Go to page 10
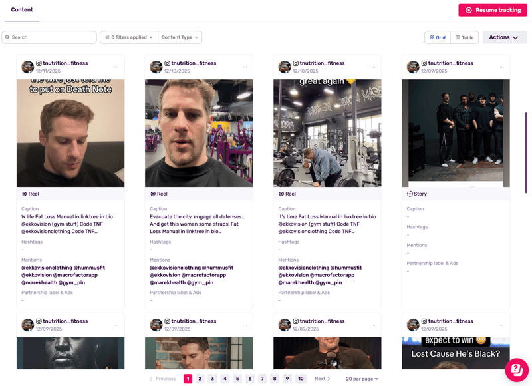 coord(301,379)
